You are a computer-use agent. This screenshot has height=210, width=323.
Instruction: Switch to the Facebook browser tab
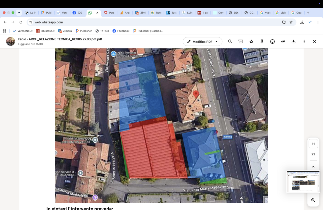pyautogui.click(x=78, y=13)
